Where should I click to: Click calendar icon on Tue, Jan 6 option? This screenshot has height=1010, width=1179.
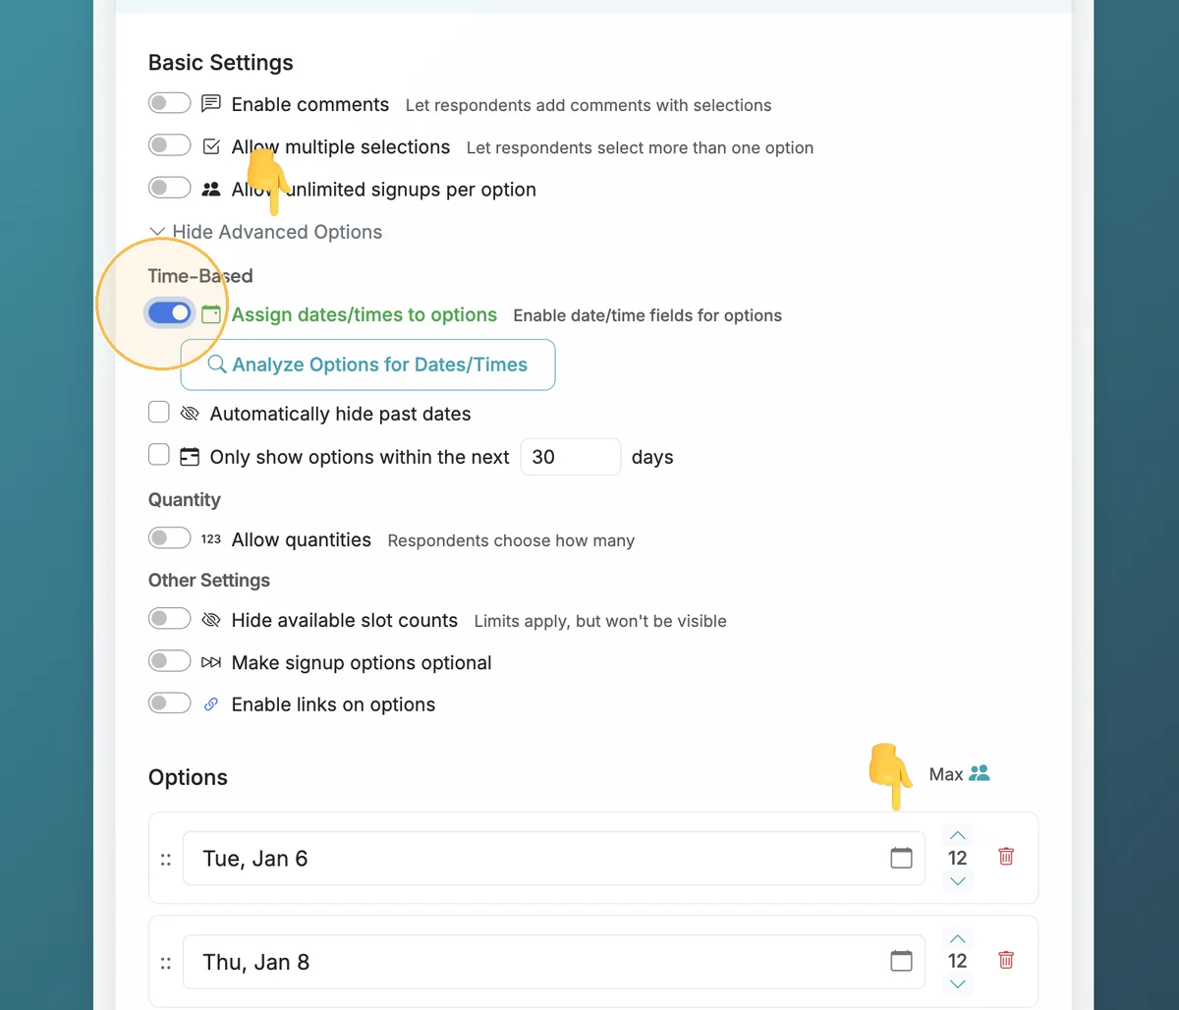coord(901,858)
